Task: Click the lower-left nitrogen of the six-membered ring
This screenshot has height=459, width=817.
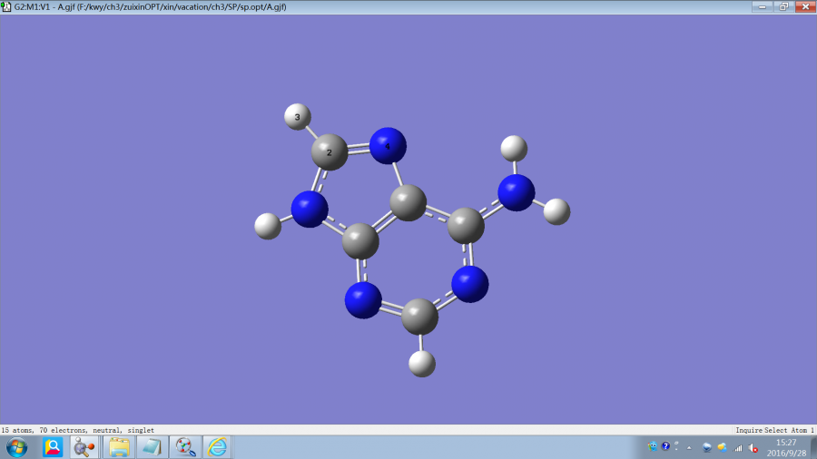Action: [363, 300]
